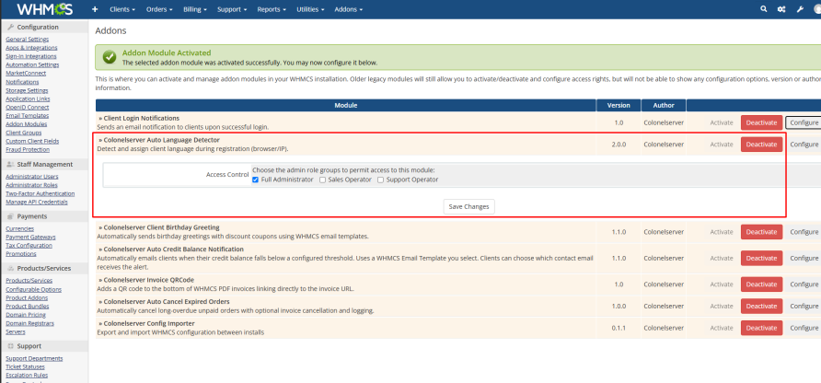Open Sign-In Integrations link
Viewport: 821px width, 383px height.
pyautogui.click(x=31, y=56)
